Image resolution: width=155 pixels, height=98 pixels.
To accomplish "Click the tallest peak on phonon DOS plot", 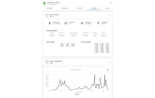I will [95, 75].
